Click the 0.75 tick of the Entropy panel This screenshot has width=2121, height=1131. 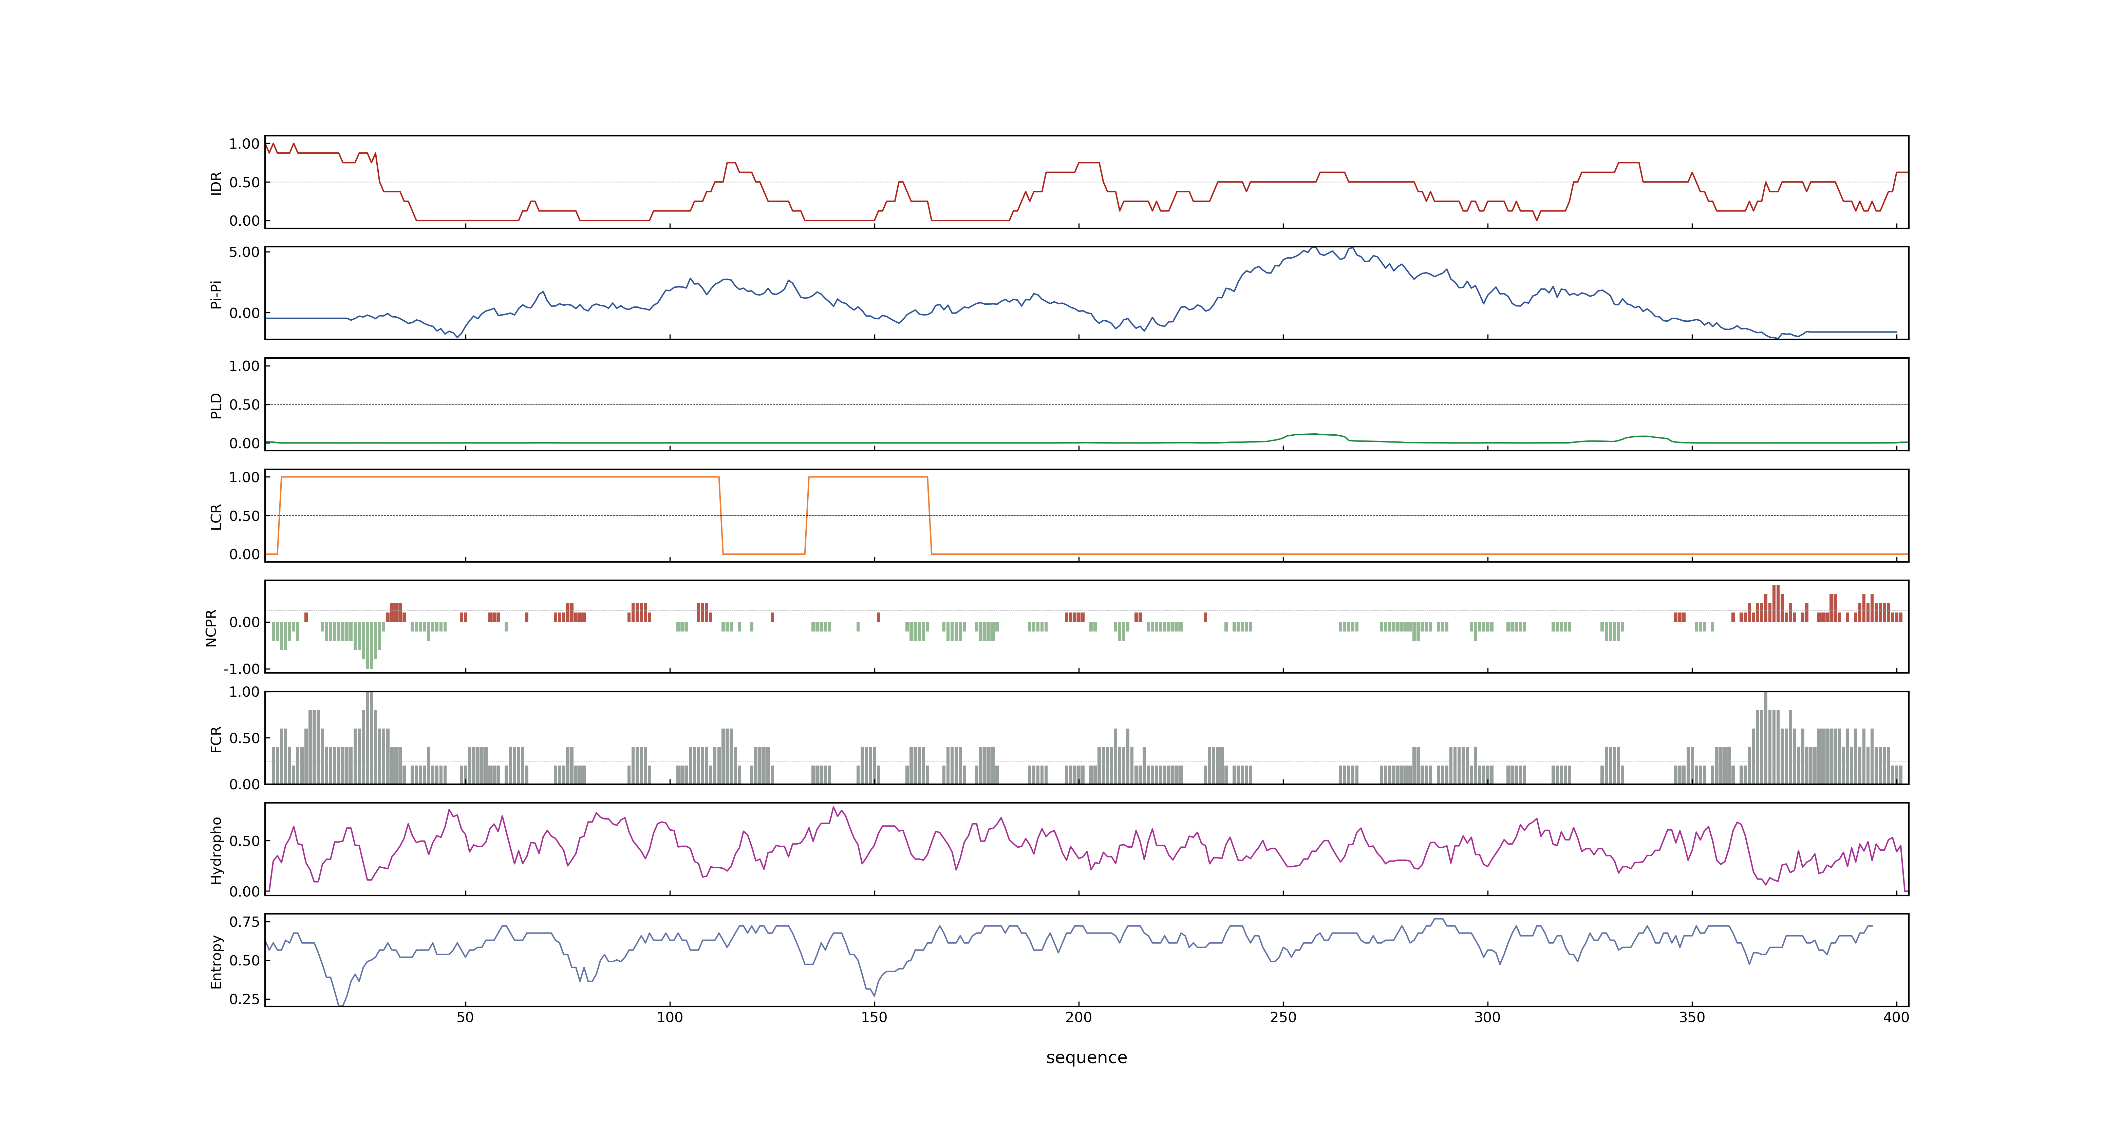tap(245, 922)
